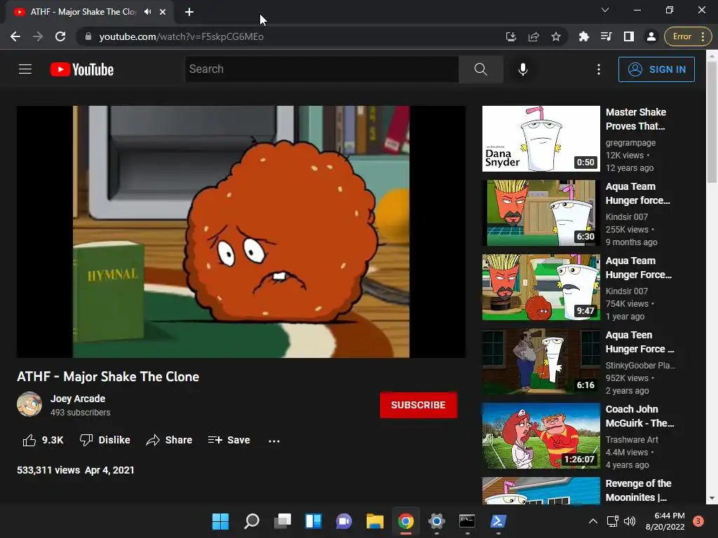
Task: Open taskbar Search
Action: (252, 521)
